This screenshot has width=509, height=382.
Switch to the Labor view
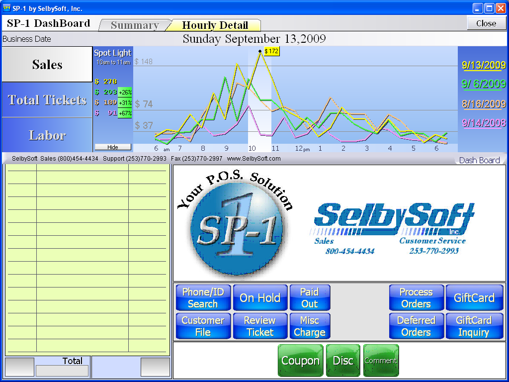47,135
